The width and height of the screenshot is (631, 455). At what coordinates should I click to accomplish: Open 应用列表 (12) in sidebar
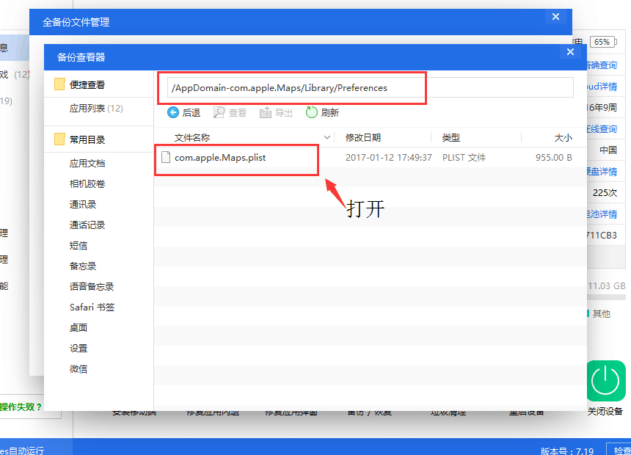pyautogui.click(x=96, y=109)
